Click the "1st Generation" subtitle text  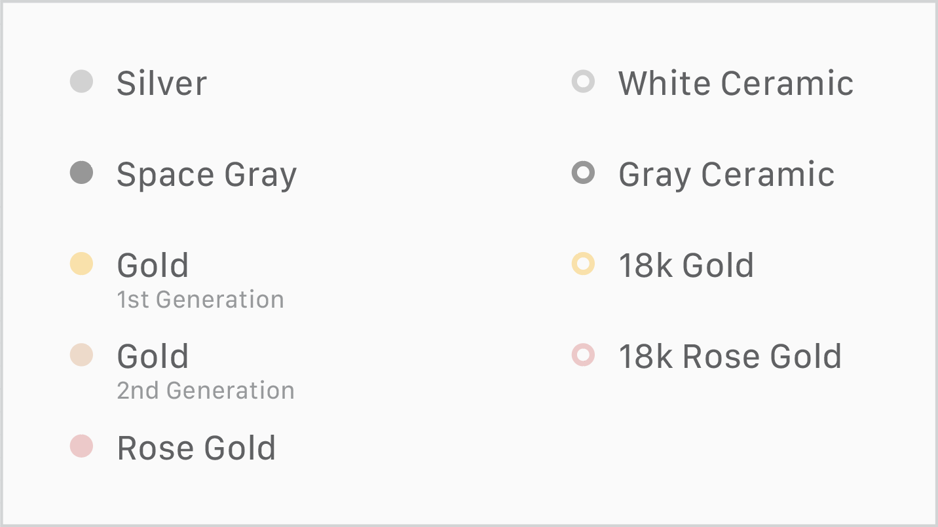tap(200, 299)
